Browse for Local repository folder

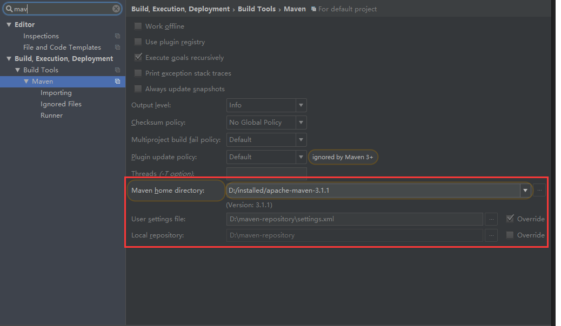(x=491, y=235)
